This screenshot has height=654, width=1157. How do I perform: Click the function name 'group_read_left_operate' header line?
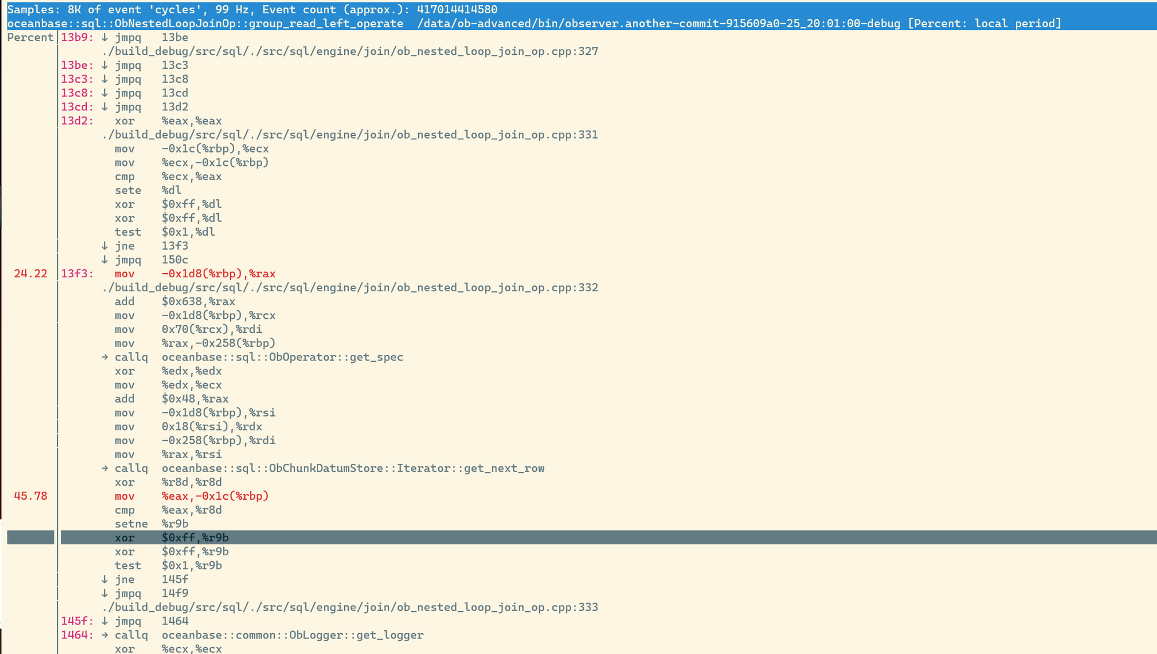click(534, 23)
